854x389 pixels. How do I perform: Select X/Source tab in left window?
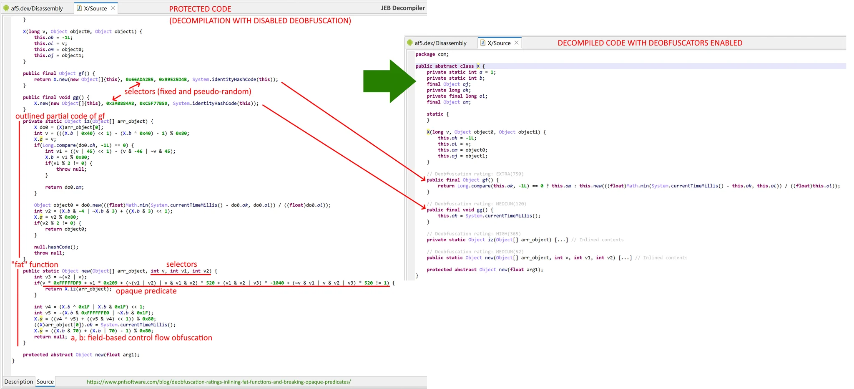click(x=95, y=8)
